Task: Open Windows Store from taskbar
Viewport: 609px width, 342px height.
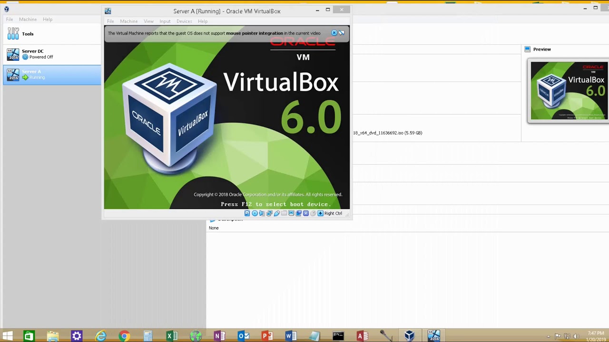Action: pyautogui.click(x=29, y=336)
